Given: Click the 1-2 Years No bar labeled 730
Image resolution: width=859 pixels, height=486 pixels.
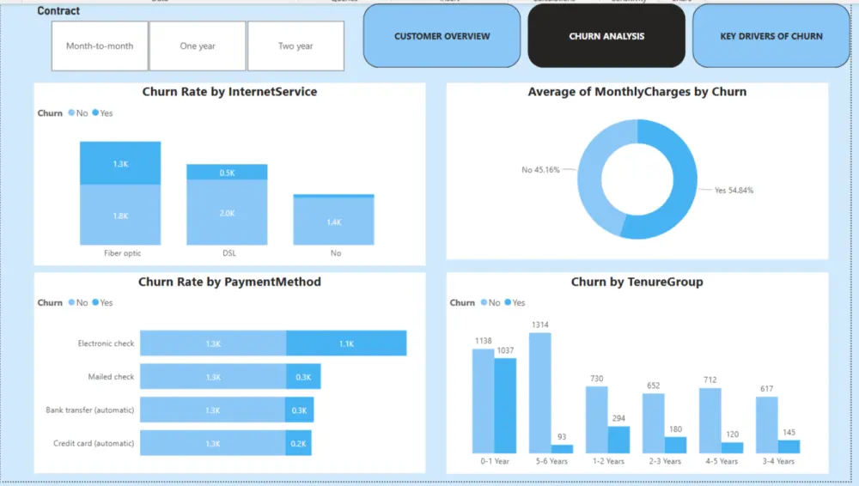Looking at the screenshot, I should [x=597, y=420].
